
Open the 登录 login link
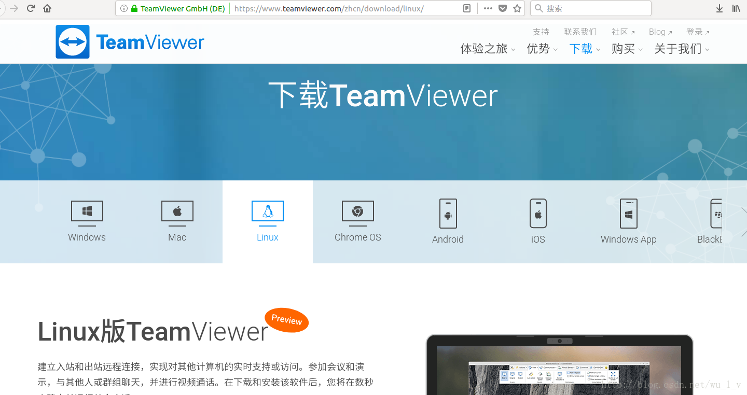point(698,32)
